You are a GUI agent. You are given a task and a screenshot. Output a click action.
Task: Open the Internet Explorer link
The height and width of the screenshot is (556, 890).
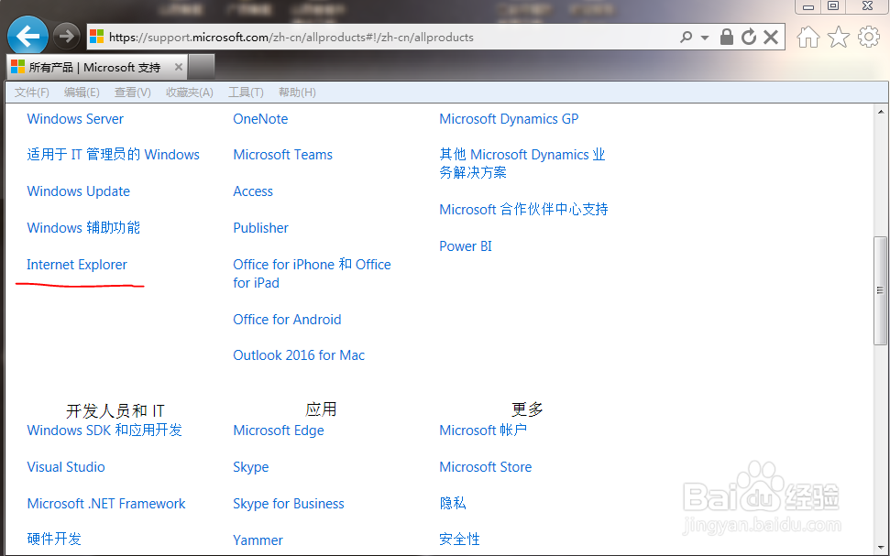[x=77, y=265]
